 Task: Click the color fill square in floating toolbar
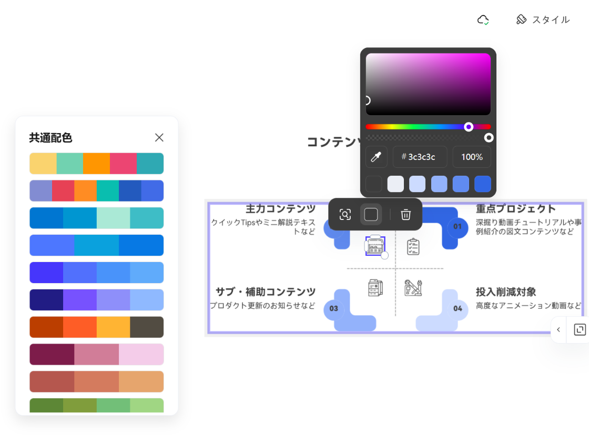(x=371, y=215)
